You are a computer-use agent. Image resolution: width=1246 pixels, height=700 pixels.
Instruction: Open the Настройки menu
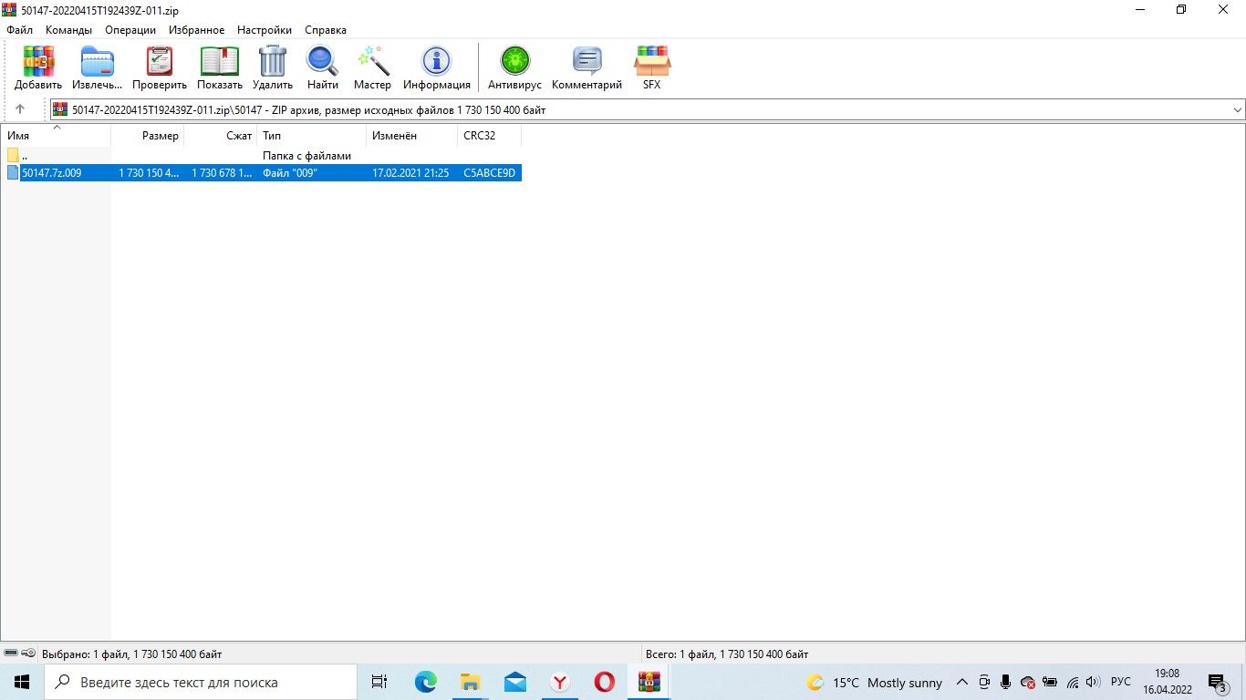click(265, 30)
